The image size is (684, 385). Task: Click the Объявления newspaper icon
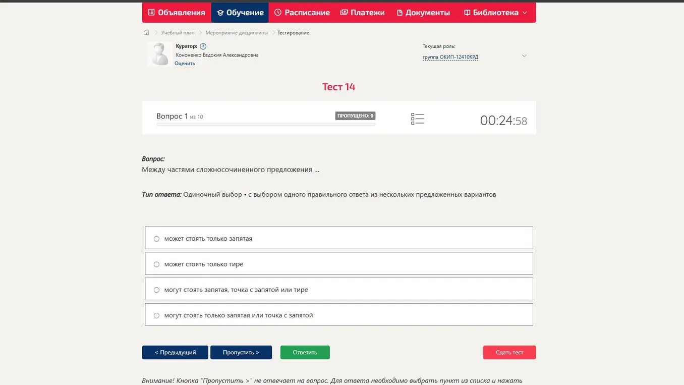point(151,13)
